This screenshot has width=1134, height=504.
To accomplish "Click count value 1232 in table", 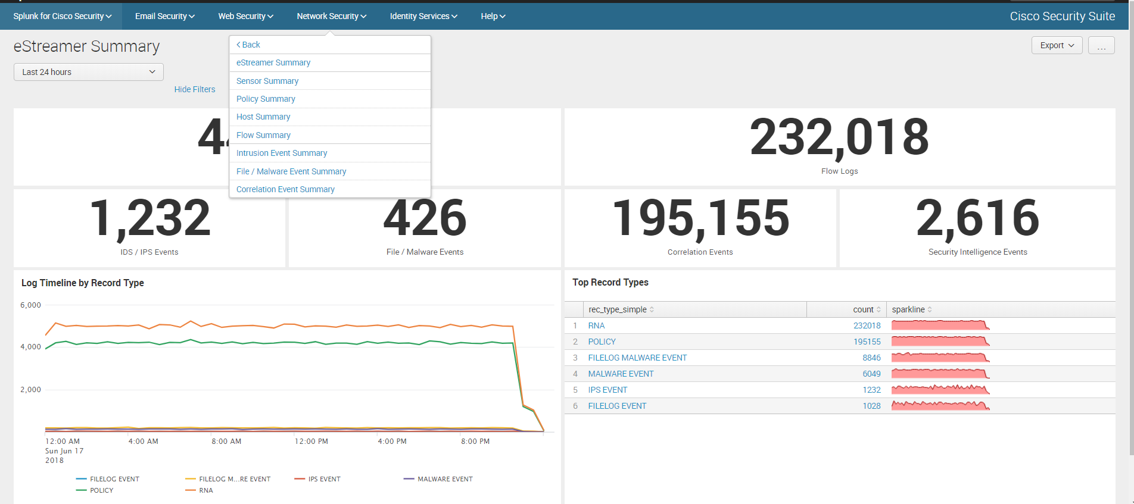I will point(871,390).
